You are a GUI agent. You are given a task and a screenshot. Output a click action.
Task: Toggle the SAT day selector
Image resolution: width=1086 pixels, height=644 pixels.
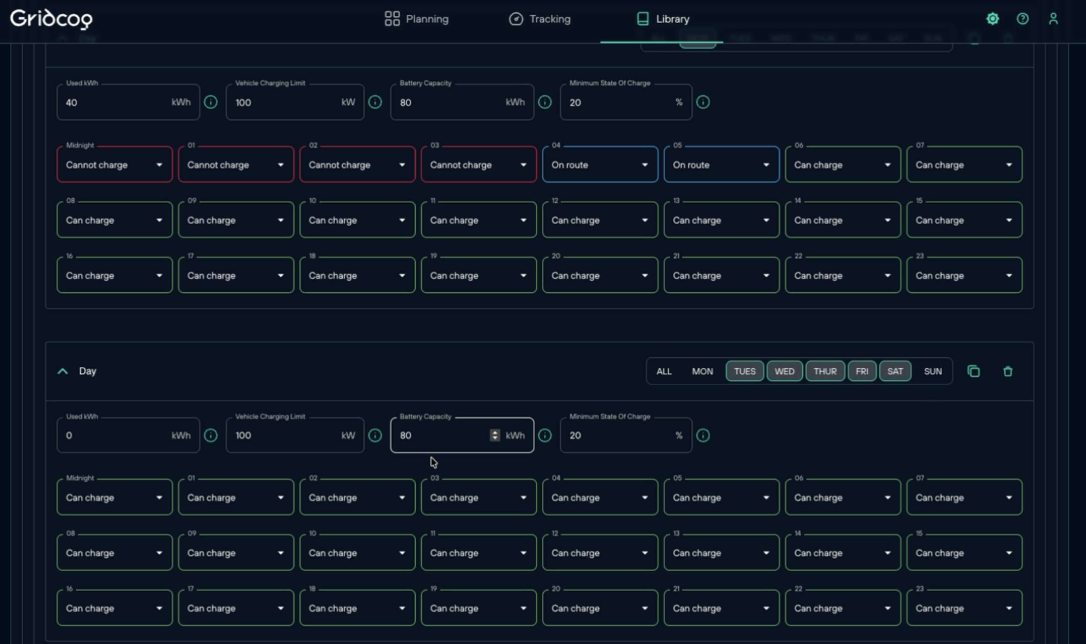(x=895, y=372)
